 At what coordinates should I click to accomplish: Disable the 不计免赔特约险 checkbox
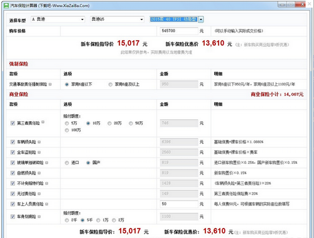[x=13, y=183]
